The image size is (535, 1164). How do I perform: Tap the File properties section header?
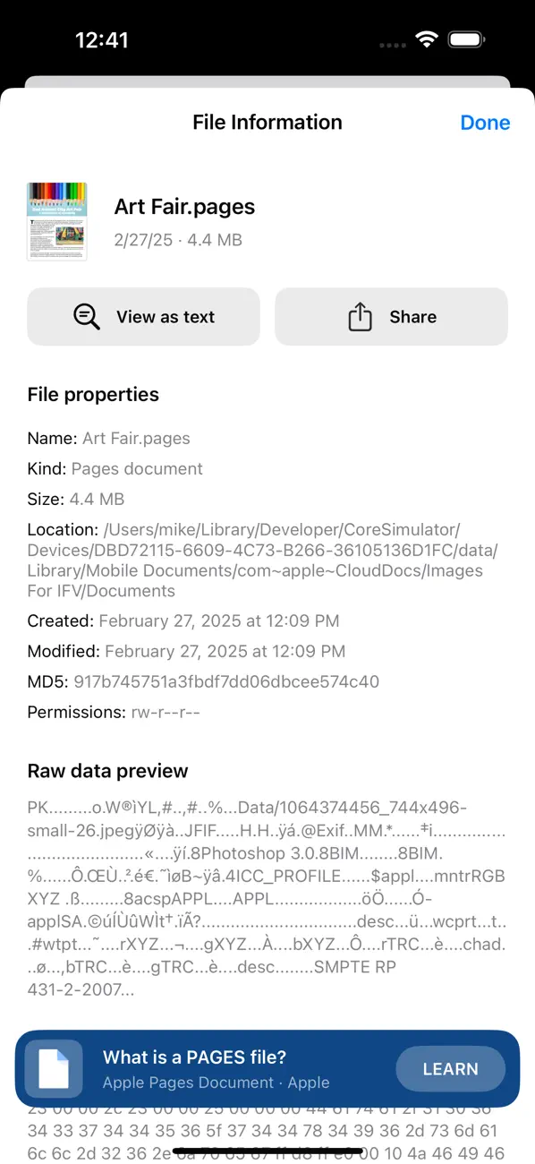[x=93, y=394]
